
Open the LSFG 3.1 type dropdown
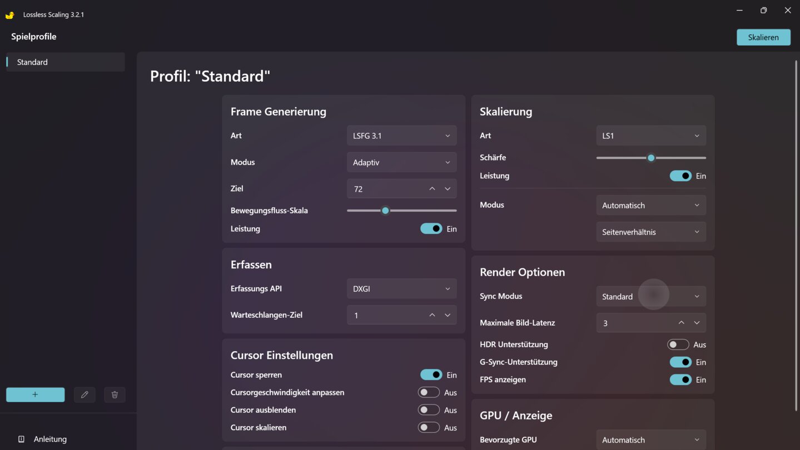401,136
